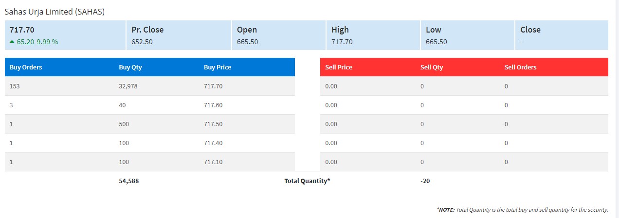The width and height of the screenshot is (619, 218).
Task: Click the 'High' label in summary bar
Action: [340, 30]
